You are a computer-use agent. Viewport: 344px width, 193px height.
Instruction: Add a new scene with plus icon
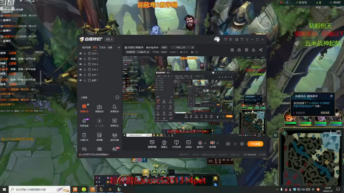119,47
